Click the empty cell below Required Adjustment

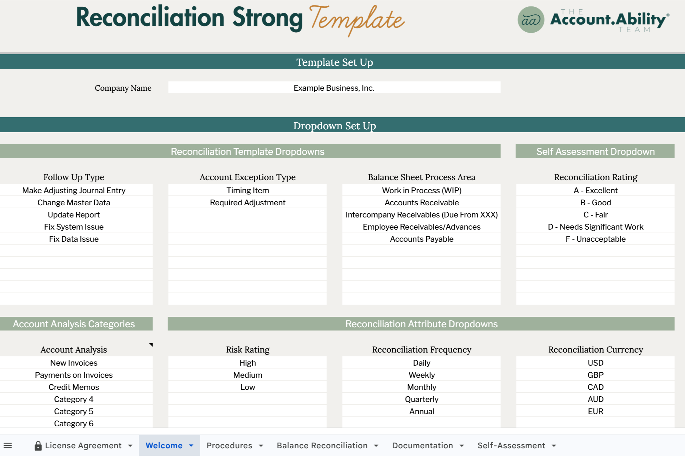pos(248,215)
